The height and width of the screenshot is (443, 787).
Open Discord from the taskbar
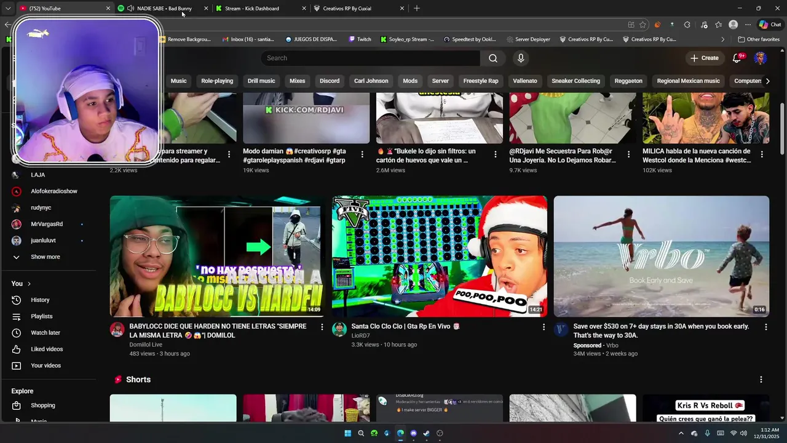click(413, 433)
